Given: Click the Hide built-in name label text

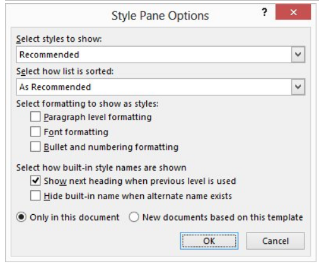Looking at the screenshot, I should 137,196.
